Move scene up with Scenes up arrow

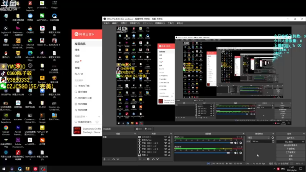pos(114,159)
